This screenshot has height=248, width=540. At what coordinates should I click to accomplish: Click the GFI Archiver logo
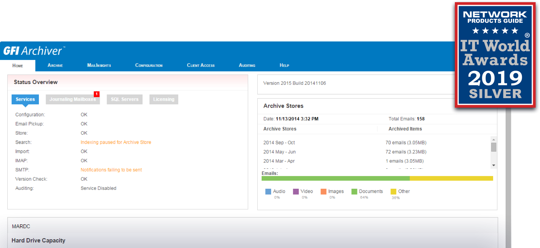click(34, 51)
